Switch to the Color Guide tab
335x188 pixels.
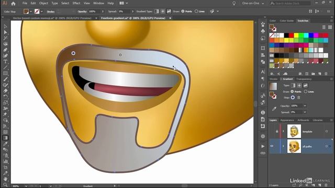pos(286,21)
